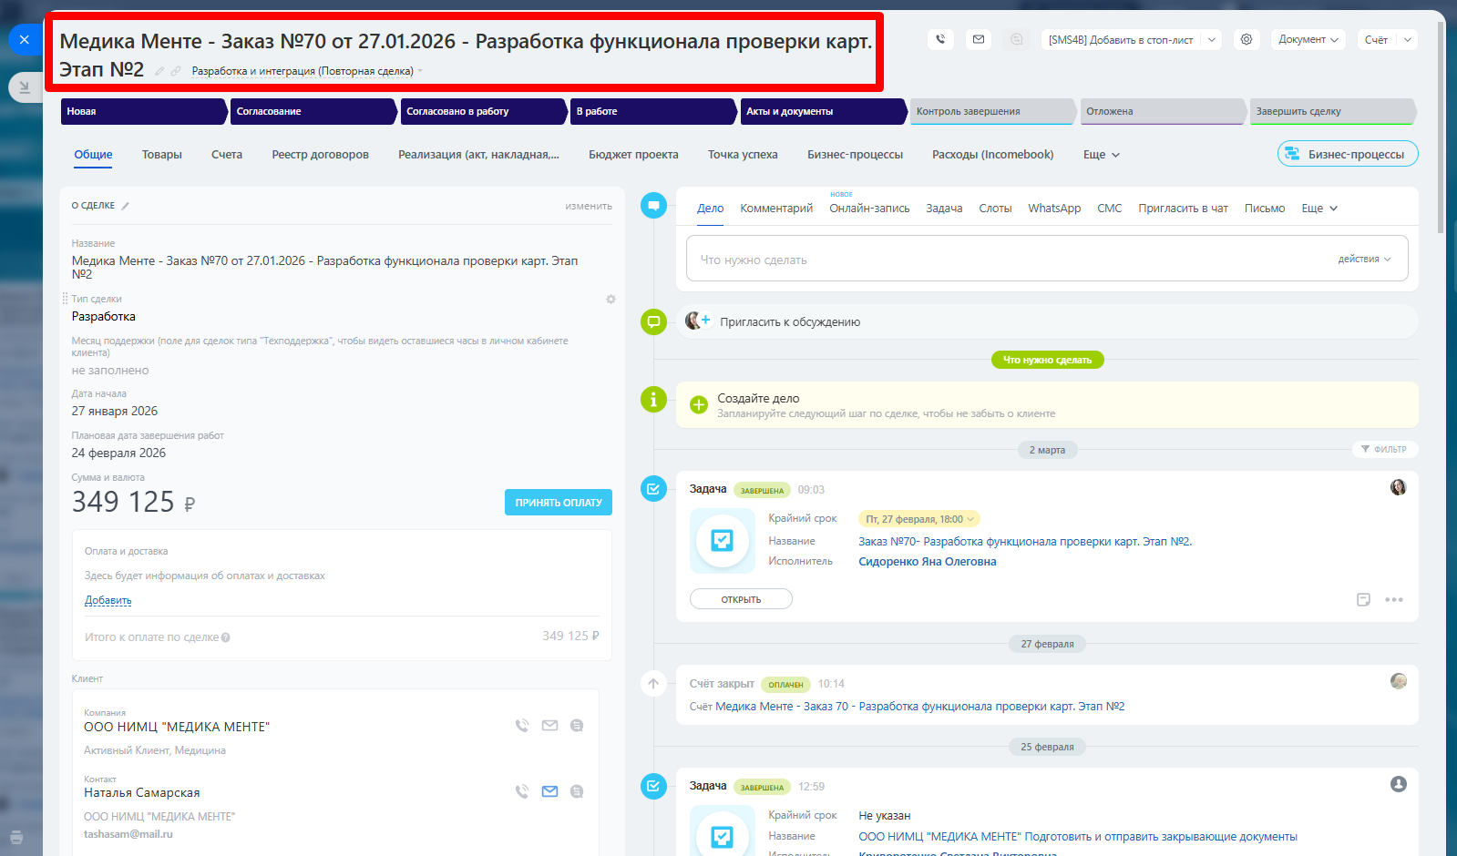The height and width of the screenshot is (856, 1457).
Task: Open deal settings via the top gear icon
Action: click(1246, 39)
